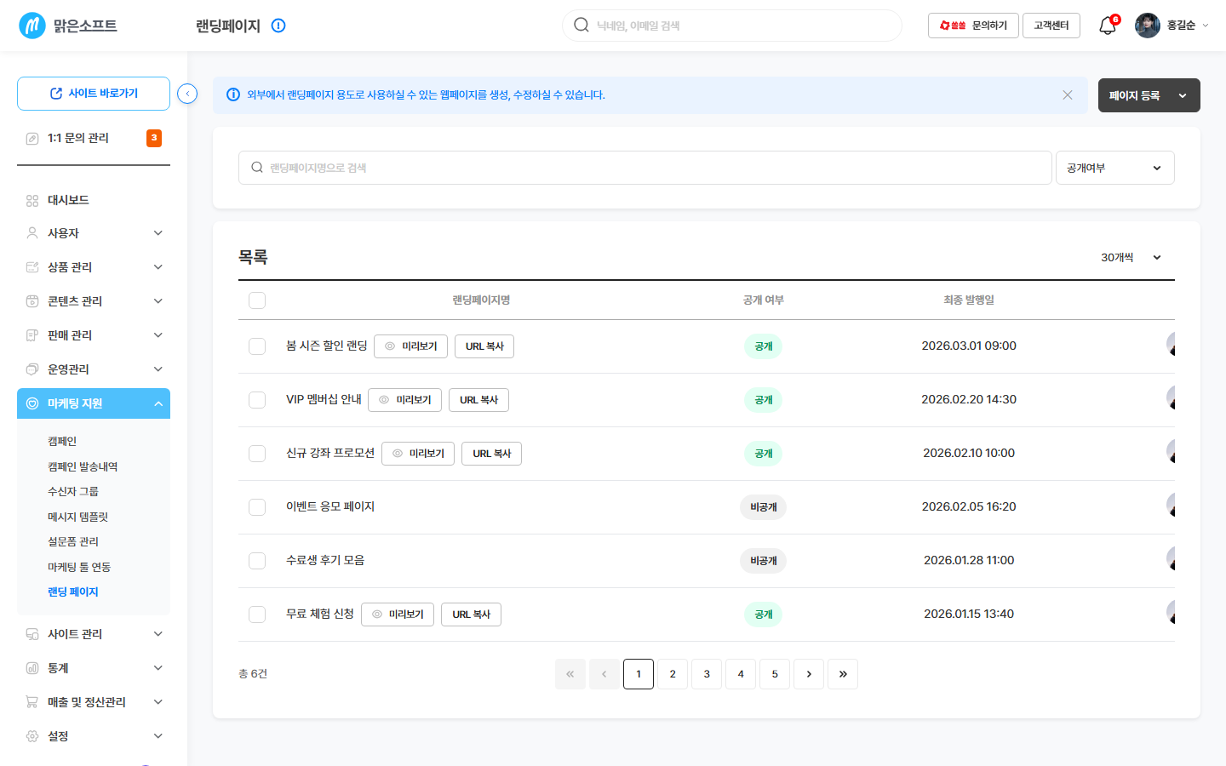The width and height of the screenshot is (1226, 766).
Task: Open the 공개여부 filter dropdown
Action: click(x=1115, y=168)
